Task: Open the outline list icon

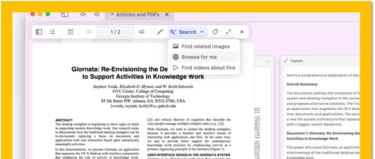Action: pos(52,32)
